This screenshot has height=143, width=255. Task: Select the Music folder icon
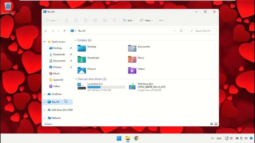pos(132,59)
